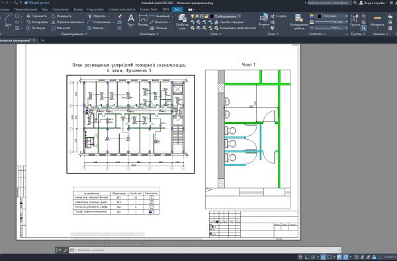Viewport: 397px width, 261px height.
Task: Select the Match Properties (Копирование свойств) icon
Action: (299, 22)
